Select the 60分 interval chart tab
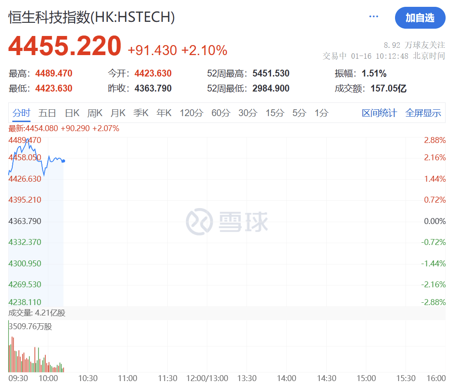Screen dimensions: 462x387 click(221, 113)
